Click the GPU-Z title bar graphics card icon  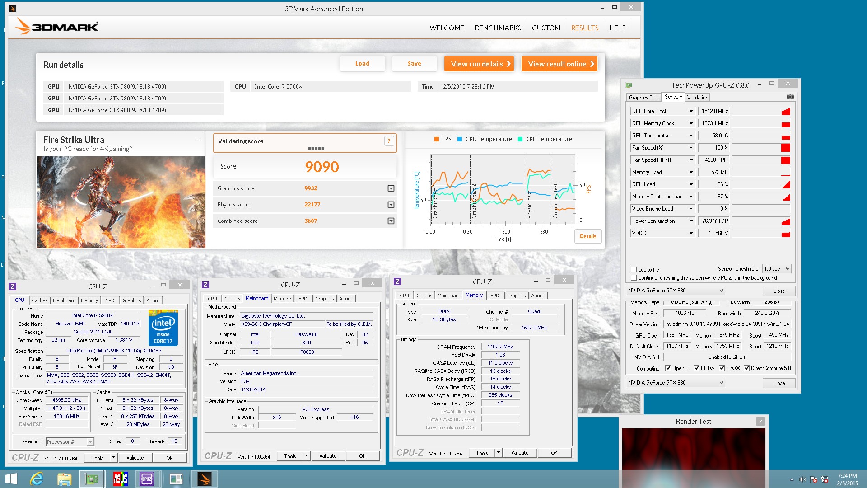coord(629,85)
